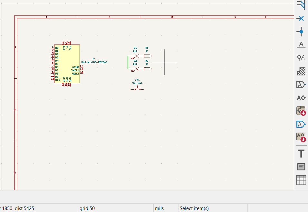Click the 3V3 pin label
308x212 pixels.
(x=64, y=48)
